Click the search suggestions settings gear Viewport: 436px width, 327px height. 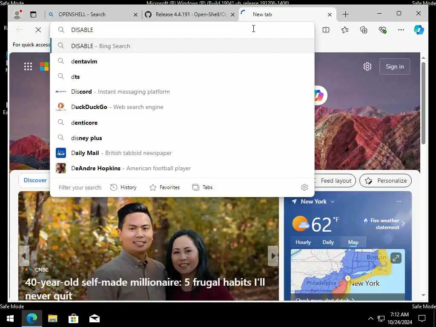pyautogui.click(x=304, y=187)
